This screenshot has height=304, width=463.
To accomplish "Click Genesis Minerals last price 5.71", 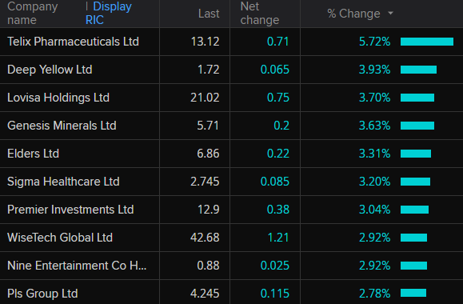I will [x=208, y=126].
